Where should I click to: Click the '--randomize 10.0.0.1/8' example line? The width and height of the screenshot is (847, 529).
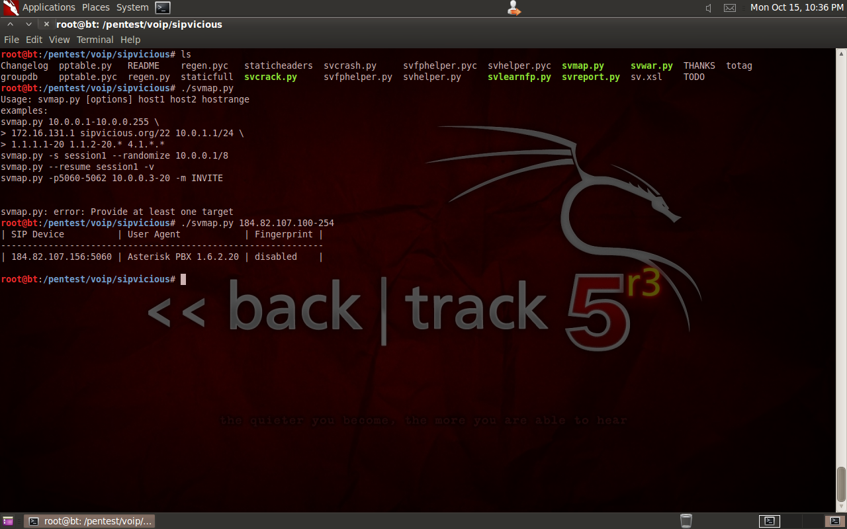point(114,155)
